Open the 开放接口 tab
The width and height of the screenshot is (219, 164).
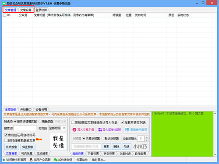click(x=26, y=109)
